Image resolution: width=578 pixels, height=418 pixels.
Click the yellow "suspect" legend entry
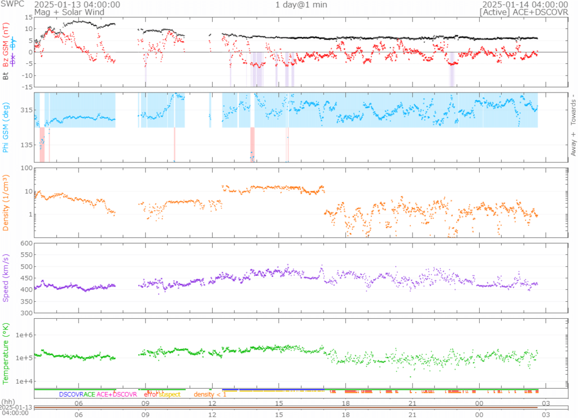170,394
